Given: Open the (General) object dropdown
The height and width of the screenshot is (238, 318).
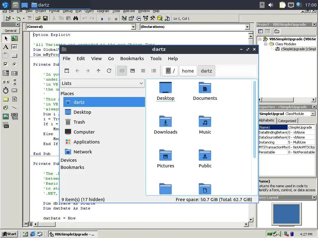Looking at the screenshot, I should pos(133,27).
